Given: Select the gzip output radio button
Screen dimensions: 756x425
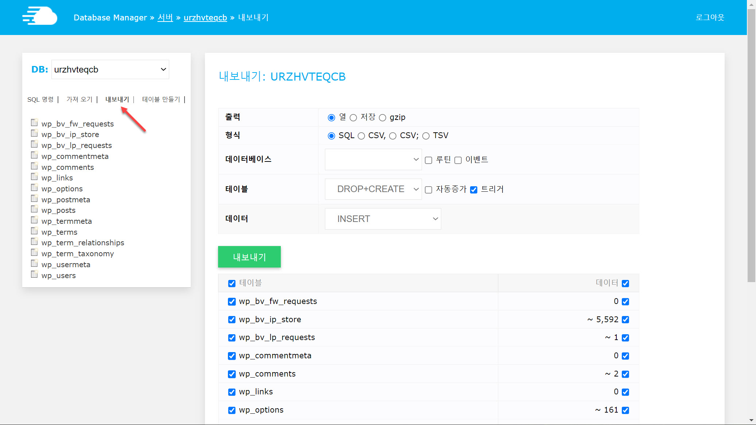Looking at the screenshot, I should tap(383, 117).
